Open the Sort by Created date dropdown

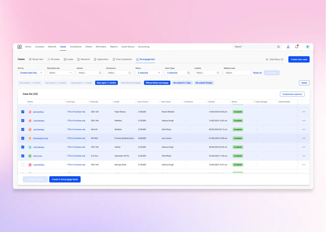tap(31, 73)
